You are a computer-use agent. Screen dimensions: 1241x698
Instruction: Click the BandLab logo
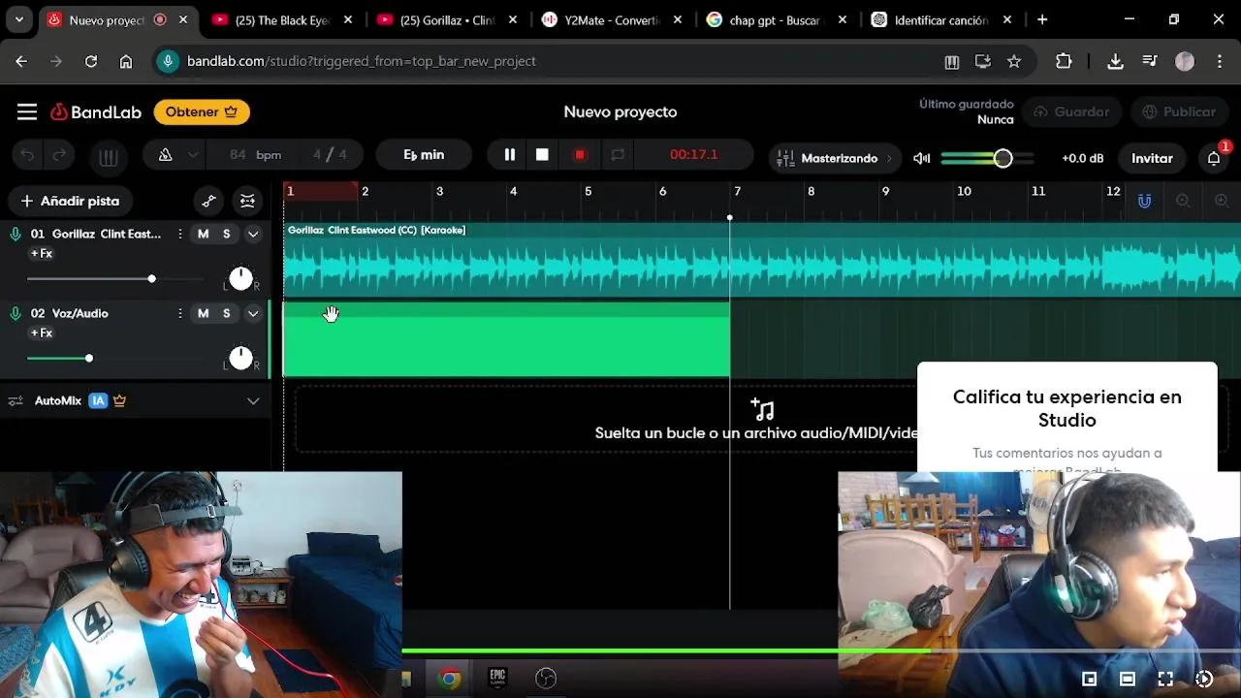[x=96, y=112]
